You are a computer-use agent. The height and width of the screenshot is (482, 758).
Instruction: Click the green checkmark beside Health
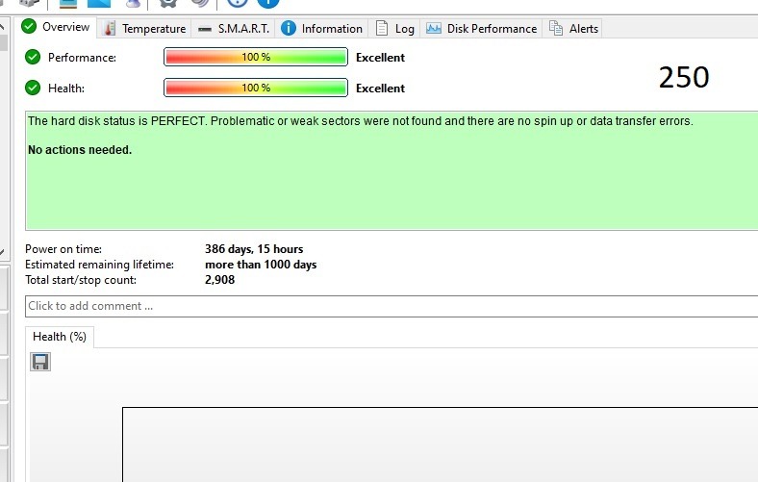[x=34, y=88]
